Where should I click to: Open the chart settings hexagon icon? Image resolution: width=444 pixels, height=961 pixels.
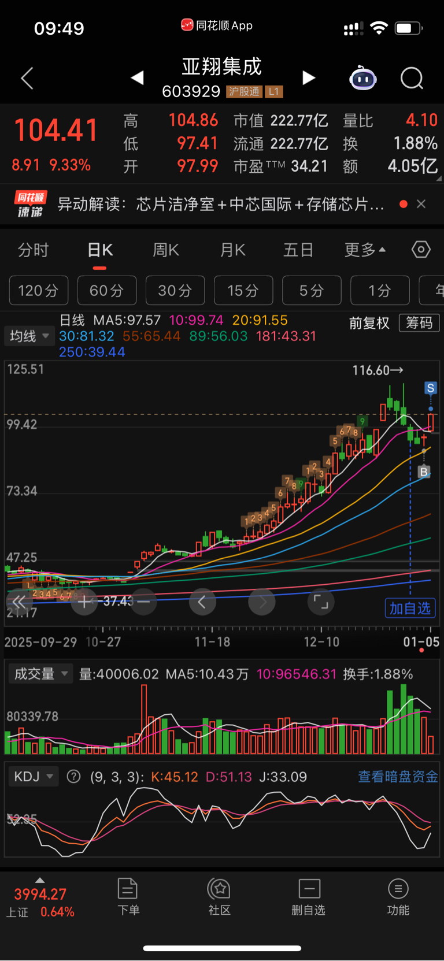pos(421,250)
